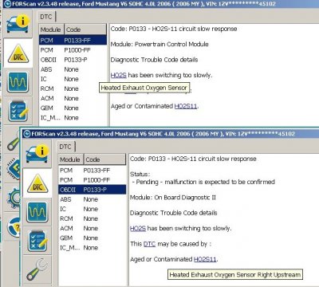Select the DTC warning triangle icon in top window
The width and height of the screenshot is (319, 287).
coord(18,53)
